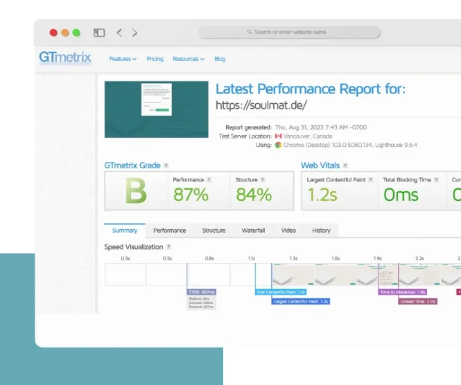Click the orange minimize window dot
Viewport: 461px width, 385px height.
coord(65,33)
